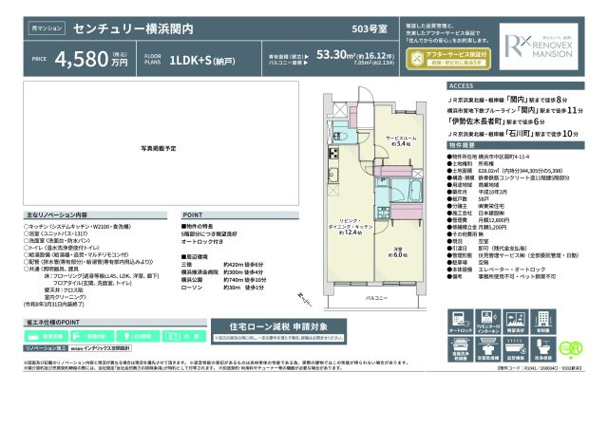
Task: Click the 洗浄便座 washlet toilet icon
Action: (542, 349)
